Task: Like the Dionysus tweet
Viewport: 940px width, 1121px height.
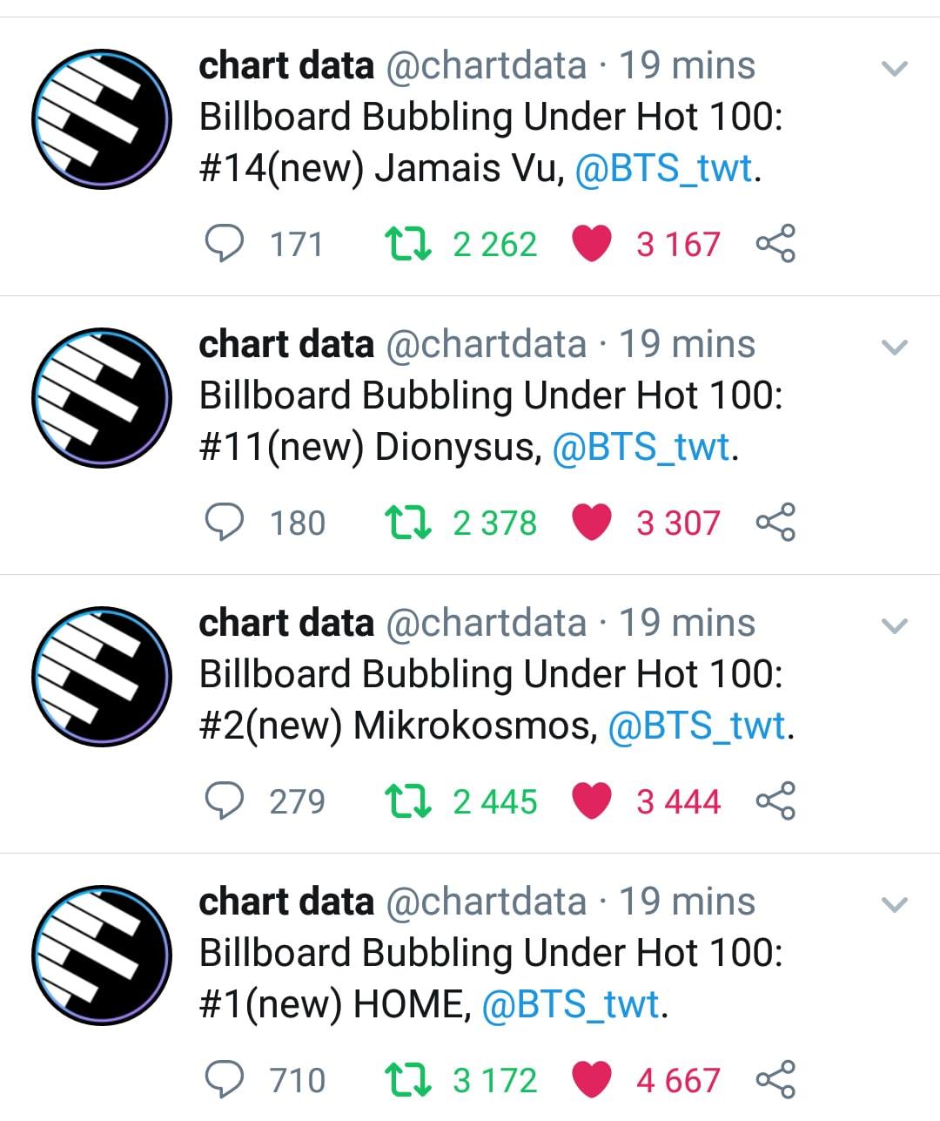Action: [x=592, y=523]
